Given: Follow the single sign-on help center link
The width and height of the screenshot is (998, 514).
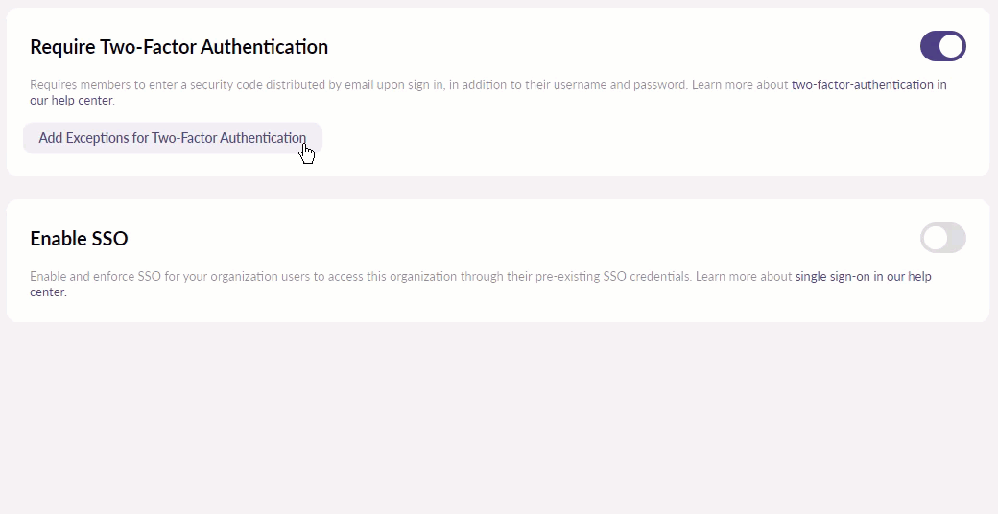Looking at the screenshot, I should click(863, 276).
